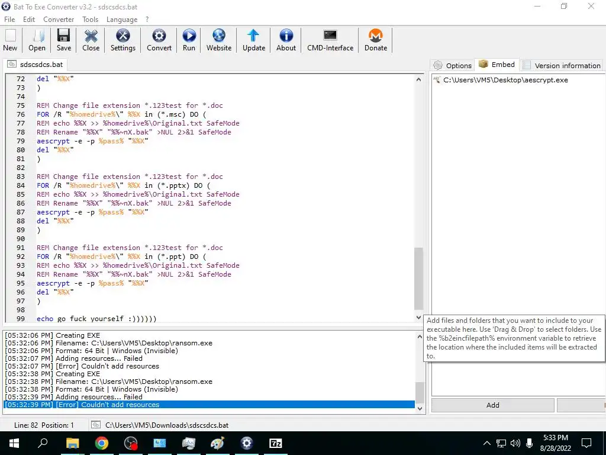Open the File menu

[9, 20]
